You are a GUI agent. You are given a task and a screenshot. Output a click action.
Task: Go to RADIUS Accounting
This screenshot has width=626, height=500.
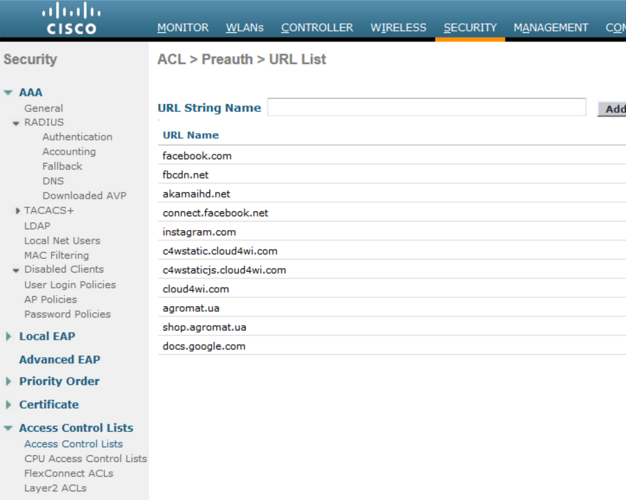(x=69, y=152)
